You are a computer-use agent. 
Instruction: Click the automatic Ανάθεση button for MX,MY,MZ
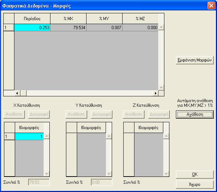coord(195,114)
